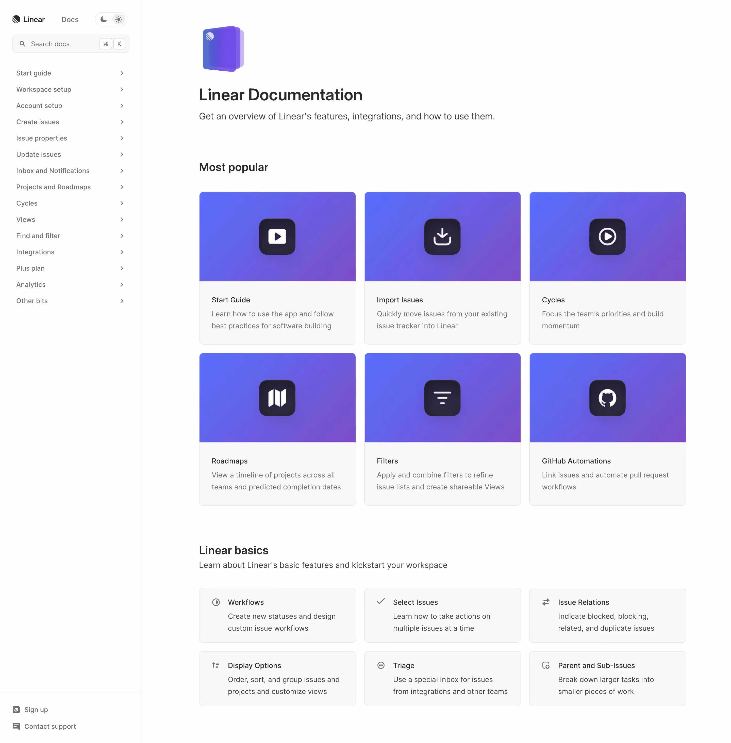This screenshot has height=743, width=731.
Task: Click the arrows icon beside Issue Relations
Action: 545,602
